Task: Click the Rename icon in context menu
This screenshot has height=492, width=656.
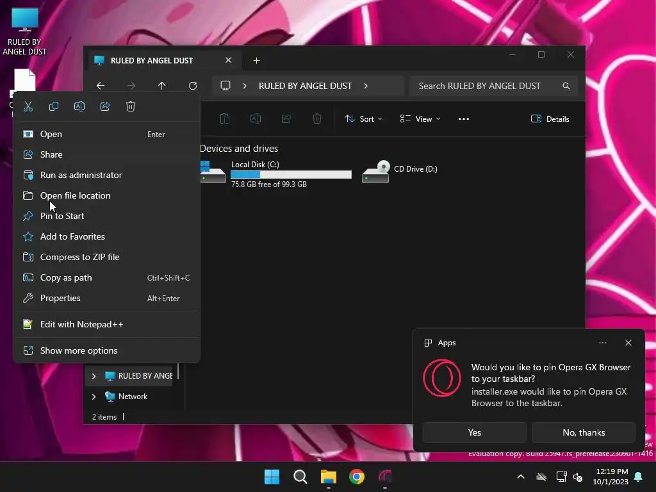Action: 79,106
